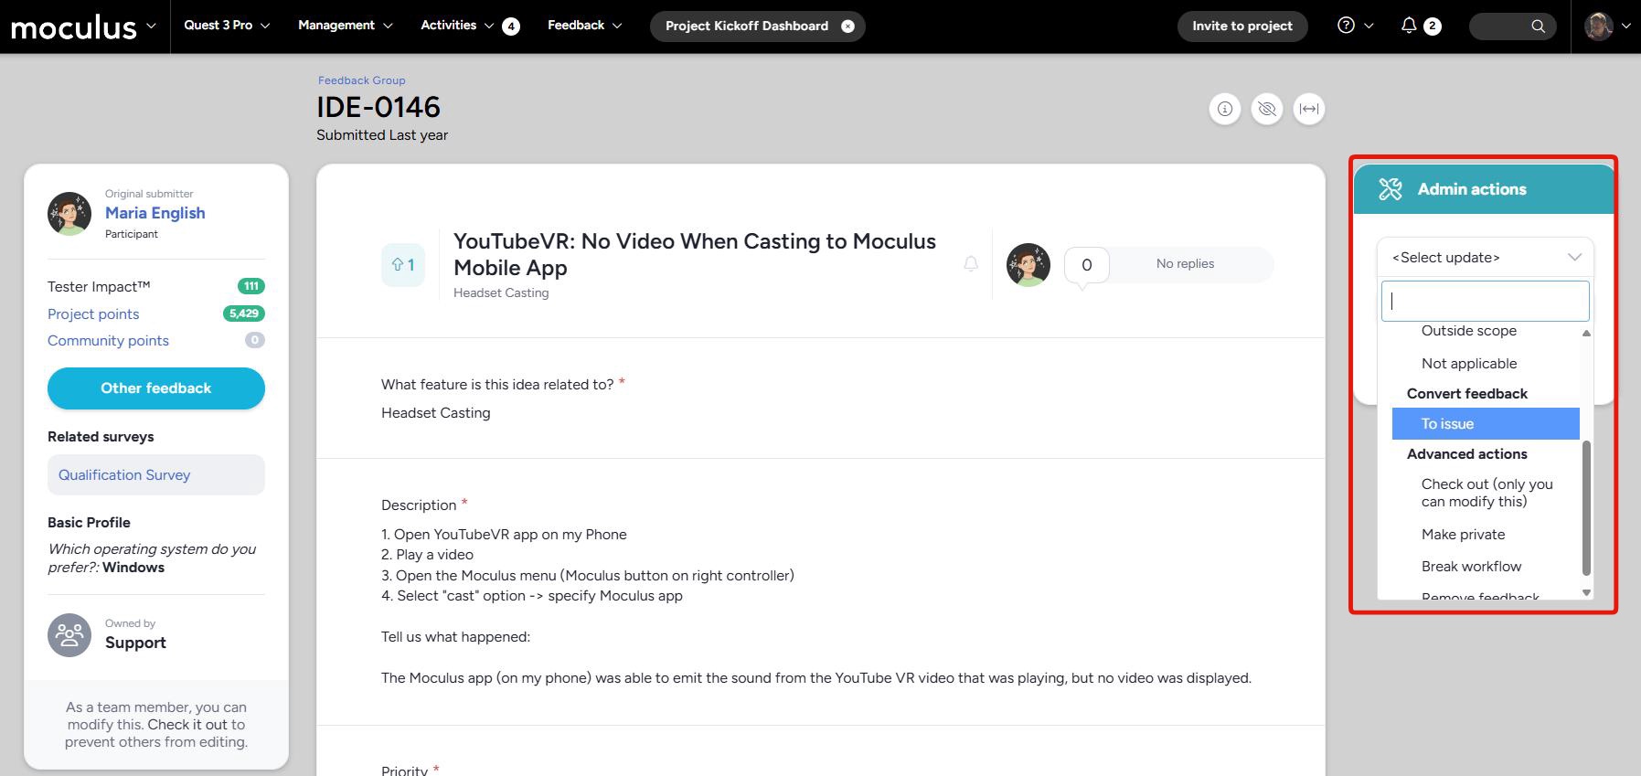Open the notifications bell in top bar
1641x776 pixels.
point(1410,26)
